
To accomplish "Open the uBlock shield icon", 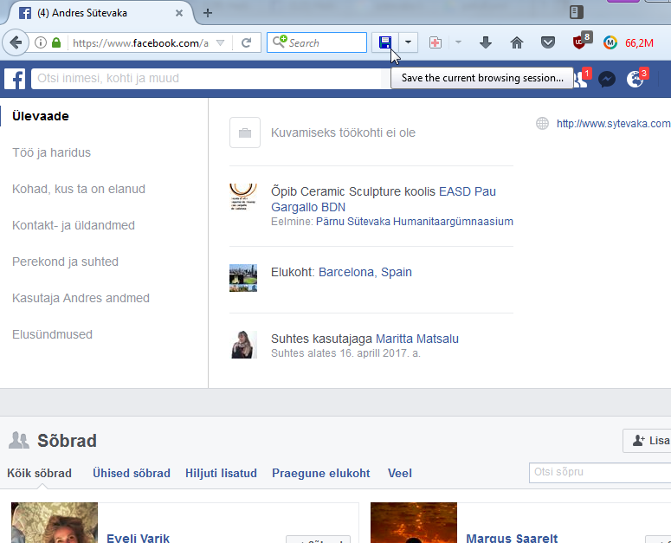I will 579,42.
